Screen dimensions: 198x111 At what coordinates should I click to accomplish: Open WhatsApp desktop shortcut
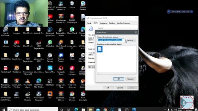click(x=50, y=43)
